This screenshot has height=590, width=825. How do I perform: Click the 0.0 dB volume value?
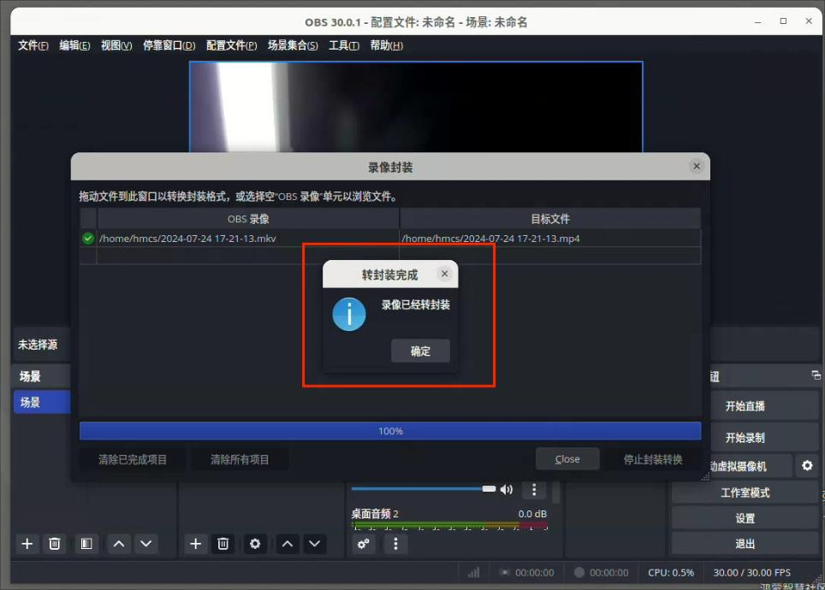tap(532, 514)
